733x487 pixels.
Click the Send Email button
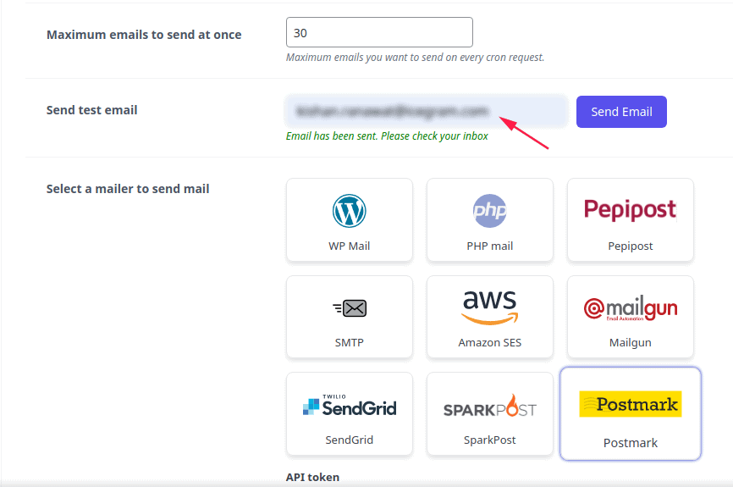pos(621,112)
